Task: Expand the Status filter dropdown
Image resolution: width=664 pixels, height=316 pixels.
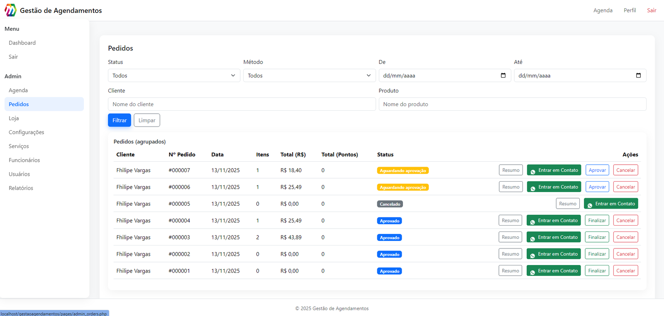Action: tap(174, 75)
